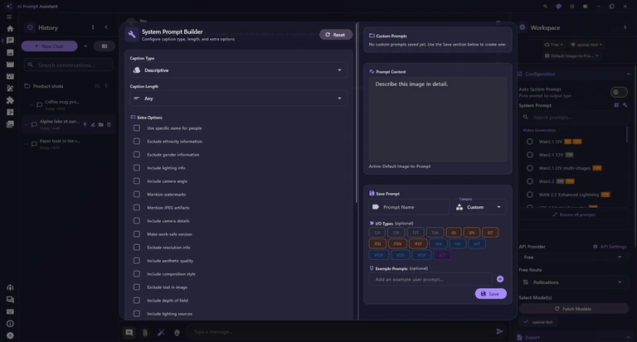The height and width of the screenshot is (342, 637).
Task: Pin the Alpine lake conversation
Action: pyautogui.click(x=85, y=124)
